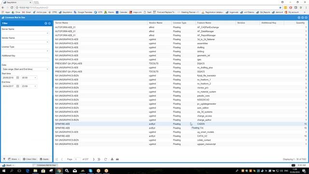This screenshot has width=309, height=174.
Task: Click the filter funnel icon in Filter panel footer
Action: (4, 159)
